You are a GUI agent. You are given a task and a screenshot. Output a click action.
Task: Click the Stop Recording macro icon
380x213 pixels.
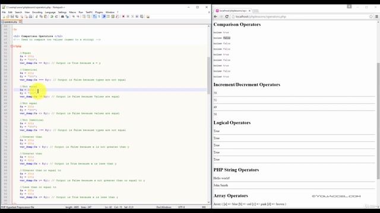click(128, 17)
